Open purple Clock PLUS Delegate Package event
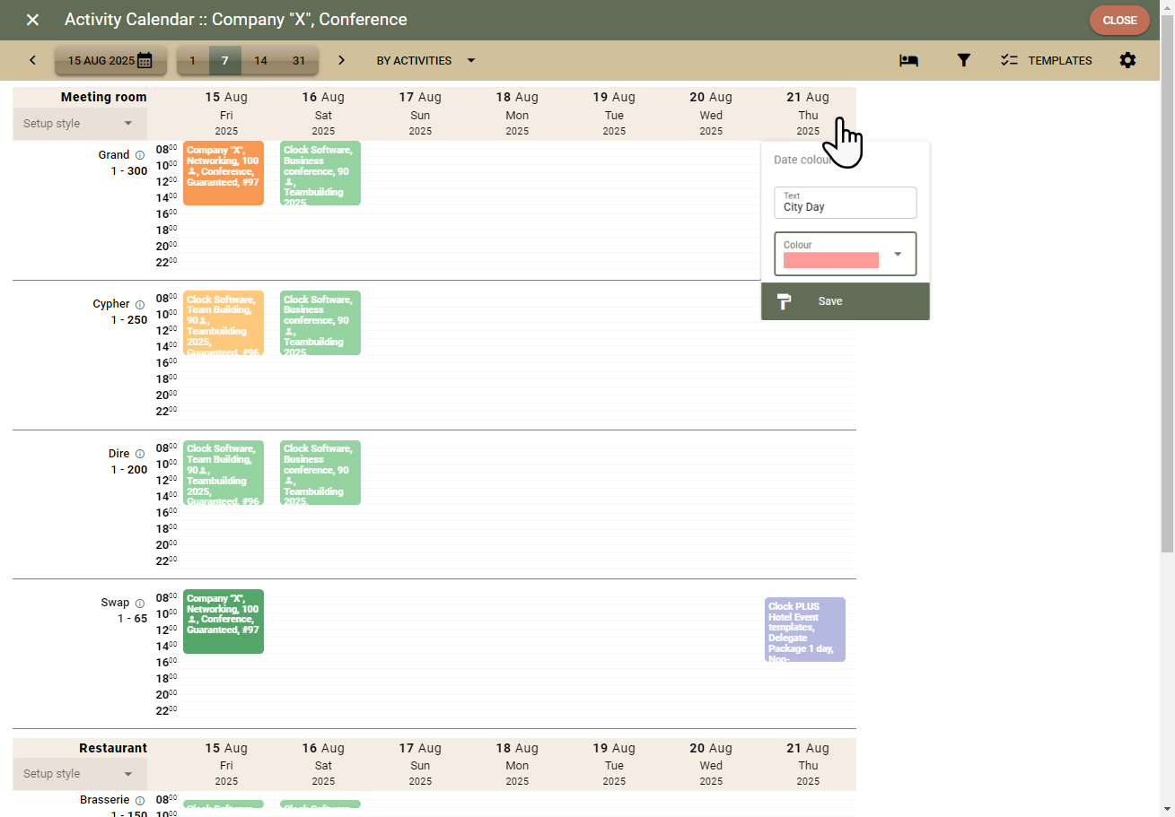Viewport: 1175px width, 817px height. [x=805, y=630]
